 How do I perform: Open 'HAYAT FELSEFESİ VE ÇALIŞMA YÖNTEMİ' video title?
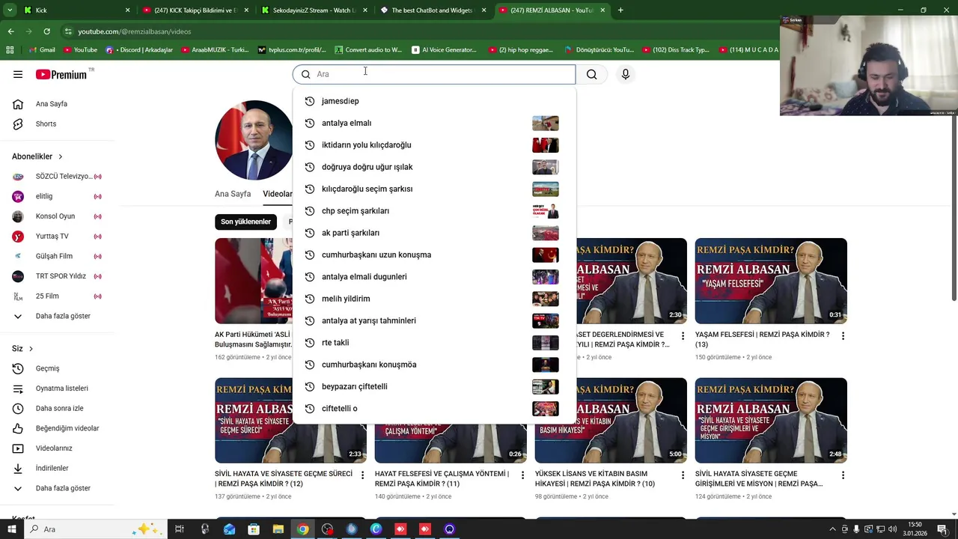click(x=442, y=478)
